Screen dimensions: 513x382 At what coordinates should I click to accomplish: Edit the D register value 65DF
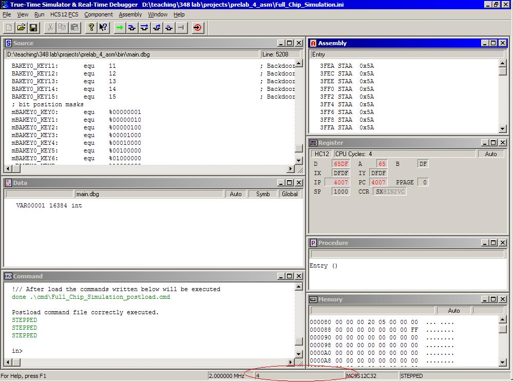coord(340,164)
